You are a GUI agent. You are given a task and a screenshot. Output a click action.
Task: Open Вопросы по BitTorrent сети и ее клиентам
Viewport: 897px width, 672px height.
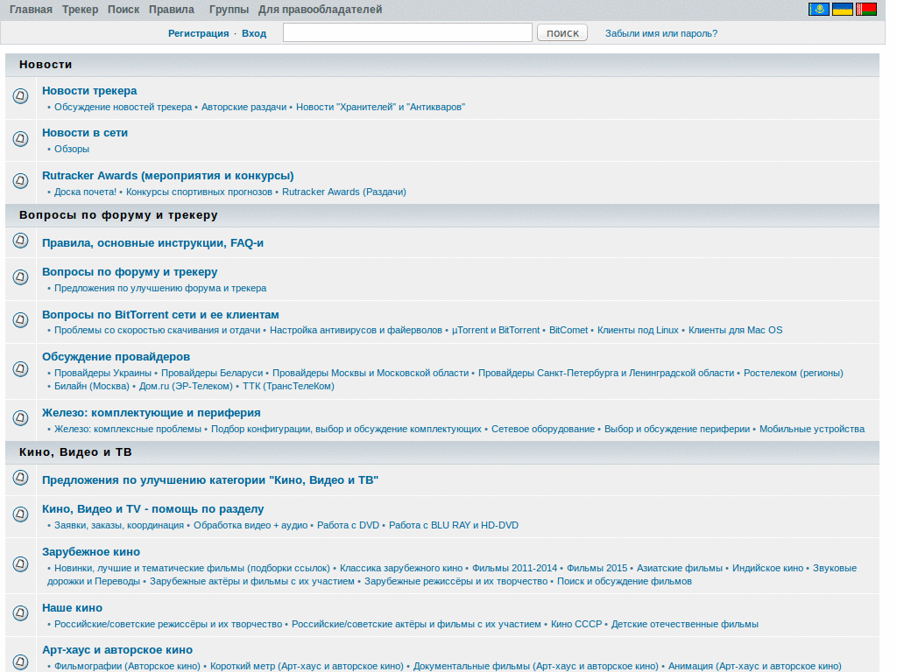click(x=160, y=315)
